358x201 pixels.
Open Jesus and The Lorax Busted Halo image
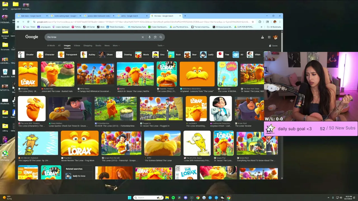click(58, 74)
